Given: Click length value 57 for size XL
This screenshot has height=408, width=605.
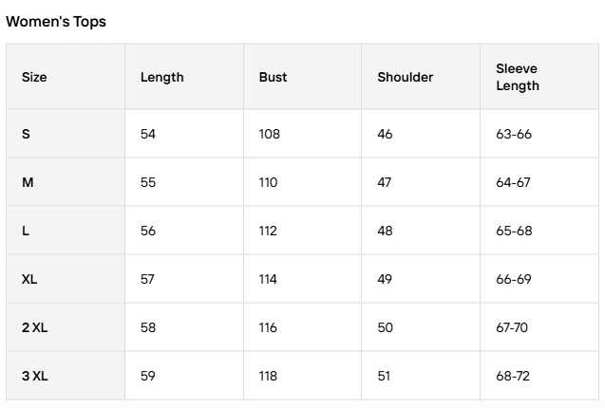Looking at the screenshot, I should pos(148,279).
